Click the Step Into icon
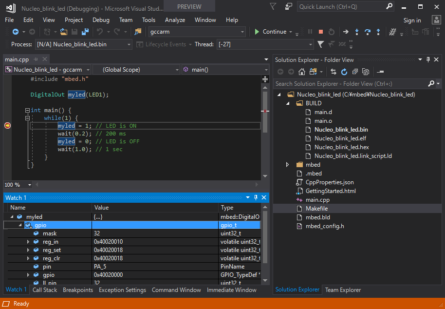The height and width of the screenshot is (309, 445). (357, 32)
